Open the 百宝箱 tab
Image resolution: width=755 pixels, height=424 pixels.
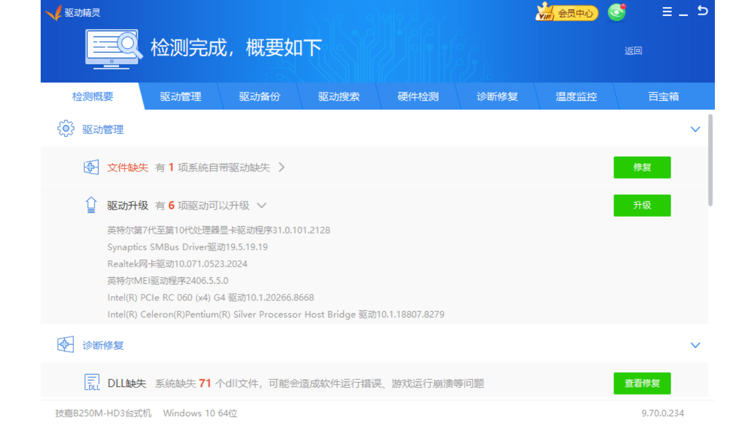tap(664, 97)
